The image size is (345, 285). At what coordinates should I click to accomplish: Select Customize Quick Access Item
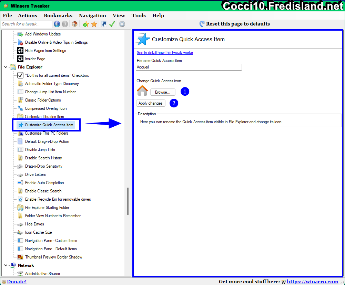[x=49, y=125]
